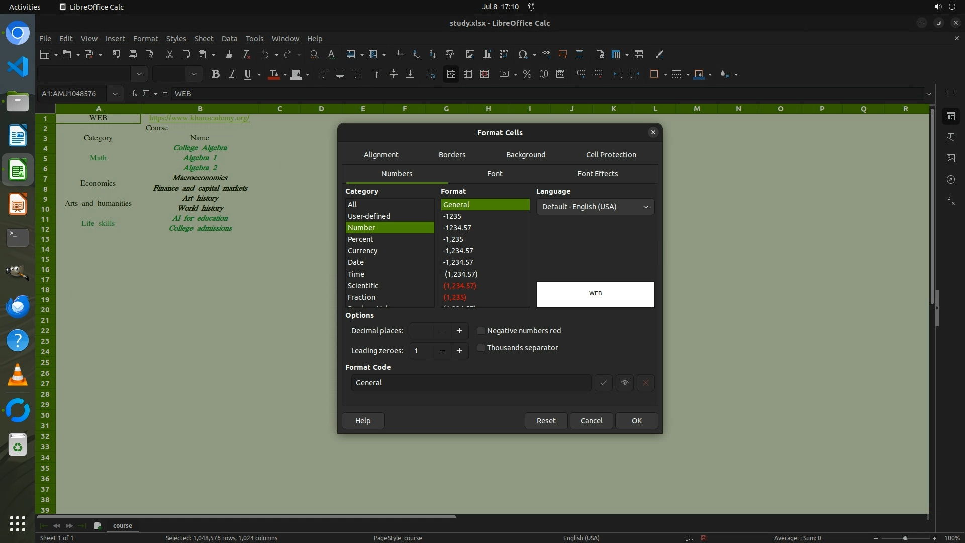The height and width of the screenshot is (543, 965).
Task: Click the Bold formatting icon
Action: pos(216,74)
